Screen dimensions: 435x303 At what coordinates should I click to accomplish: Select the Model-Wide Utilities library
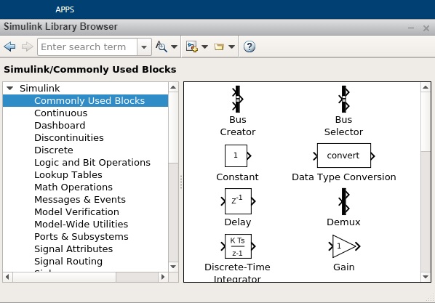coord(81,225)
